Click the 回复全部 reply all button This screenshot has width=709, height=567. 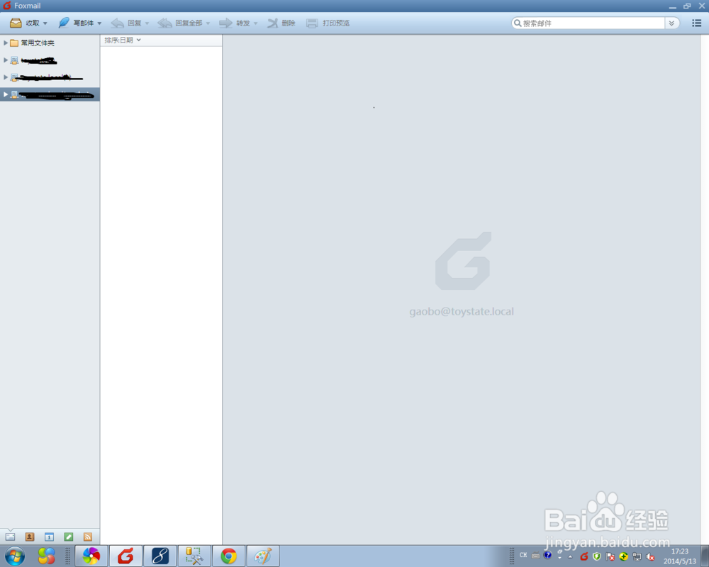pyautogui.click(x=180, y=23)
